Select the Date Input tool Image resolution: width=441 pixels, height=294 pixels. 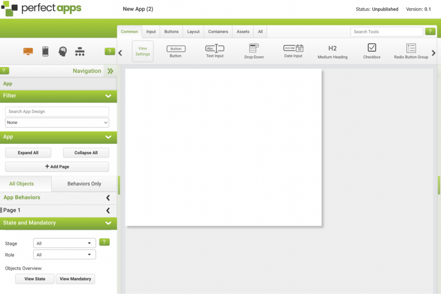tap(293, 51)
